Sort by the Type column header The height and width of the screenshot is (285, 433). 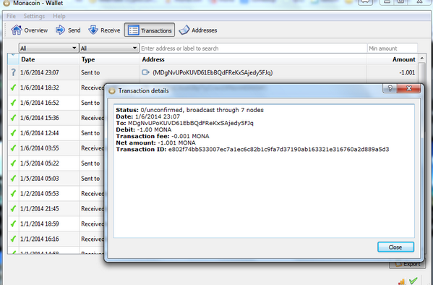tap(109, 59)
